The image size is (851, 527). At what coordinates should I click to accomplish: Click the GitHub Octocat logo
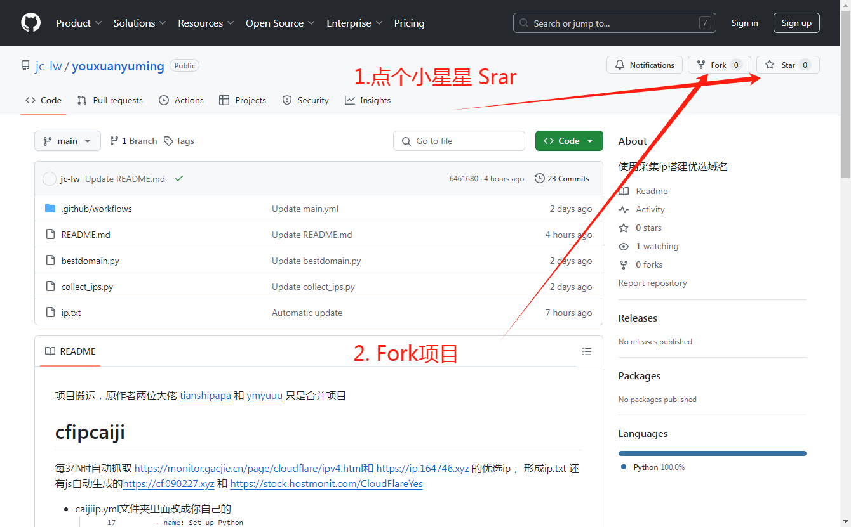pos(30,23)
